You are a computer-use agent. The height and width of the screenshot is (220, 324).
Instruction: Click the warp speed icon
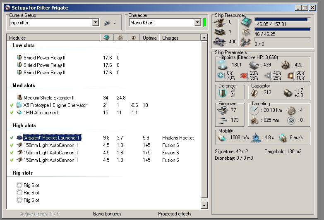click(x=283, y=137)
